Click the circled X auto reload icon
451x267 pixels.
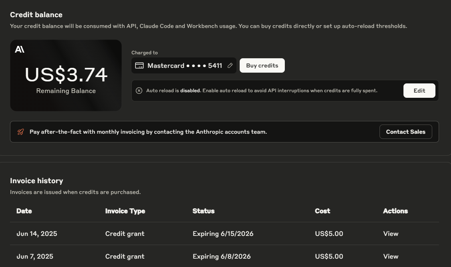[139, 91]
